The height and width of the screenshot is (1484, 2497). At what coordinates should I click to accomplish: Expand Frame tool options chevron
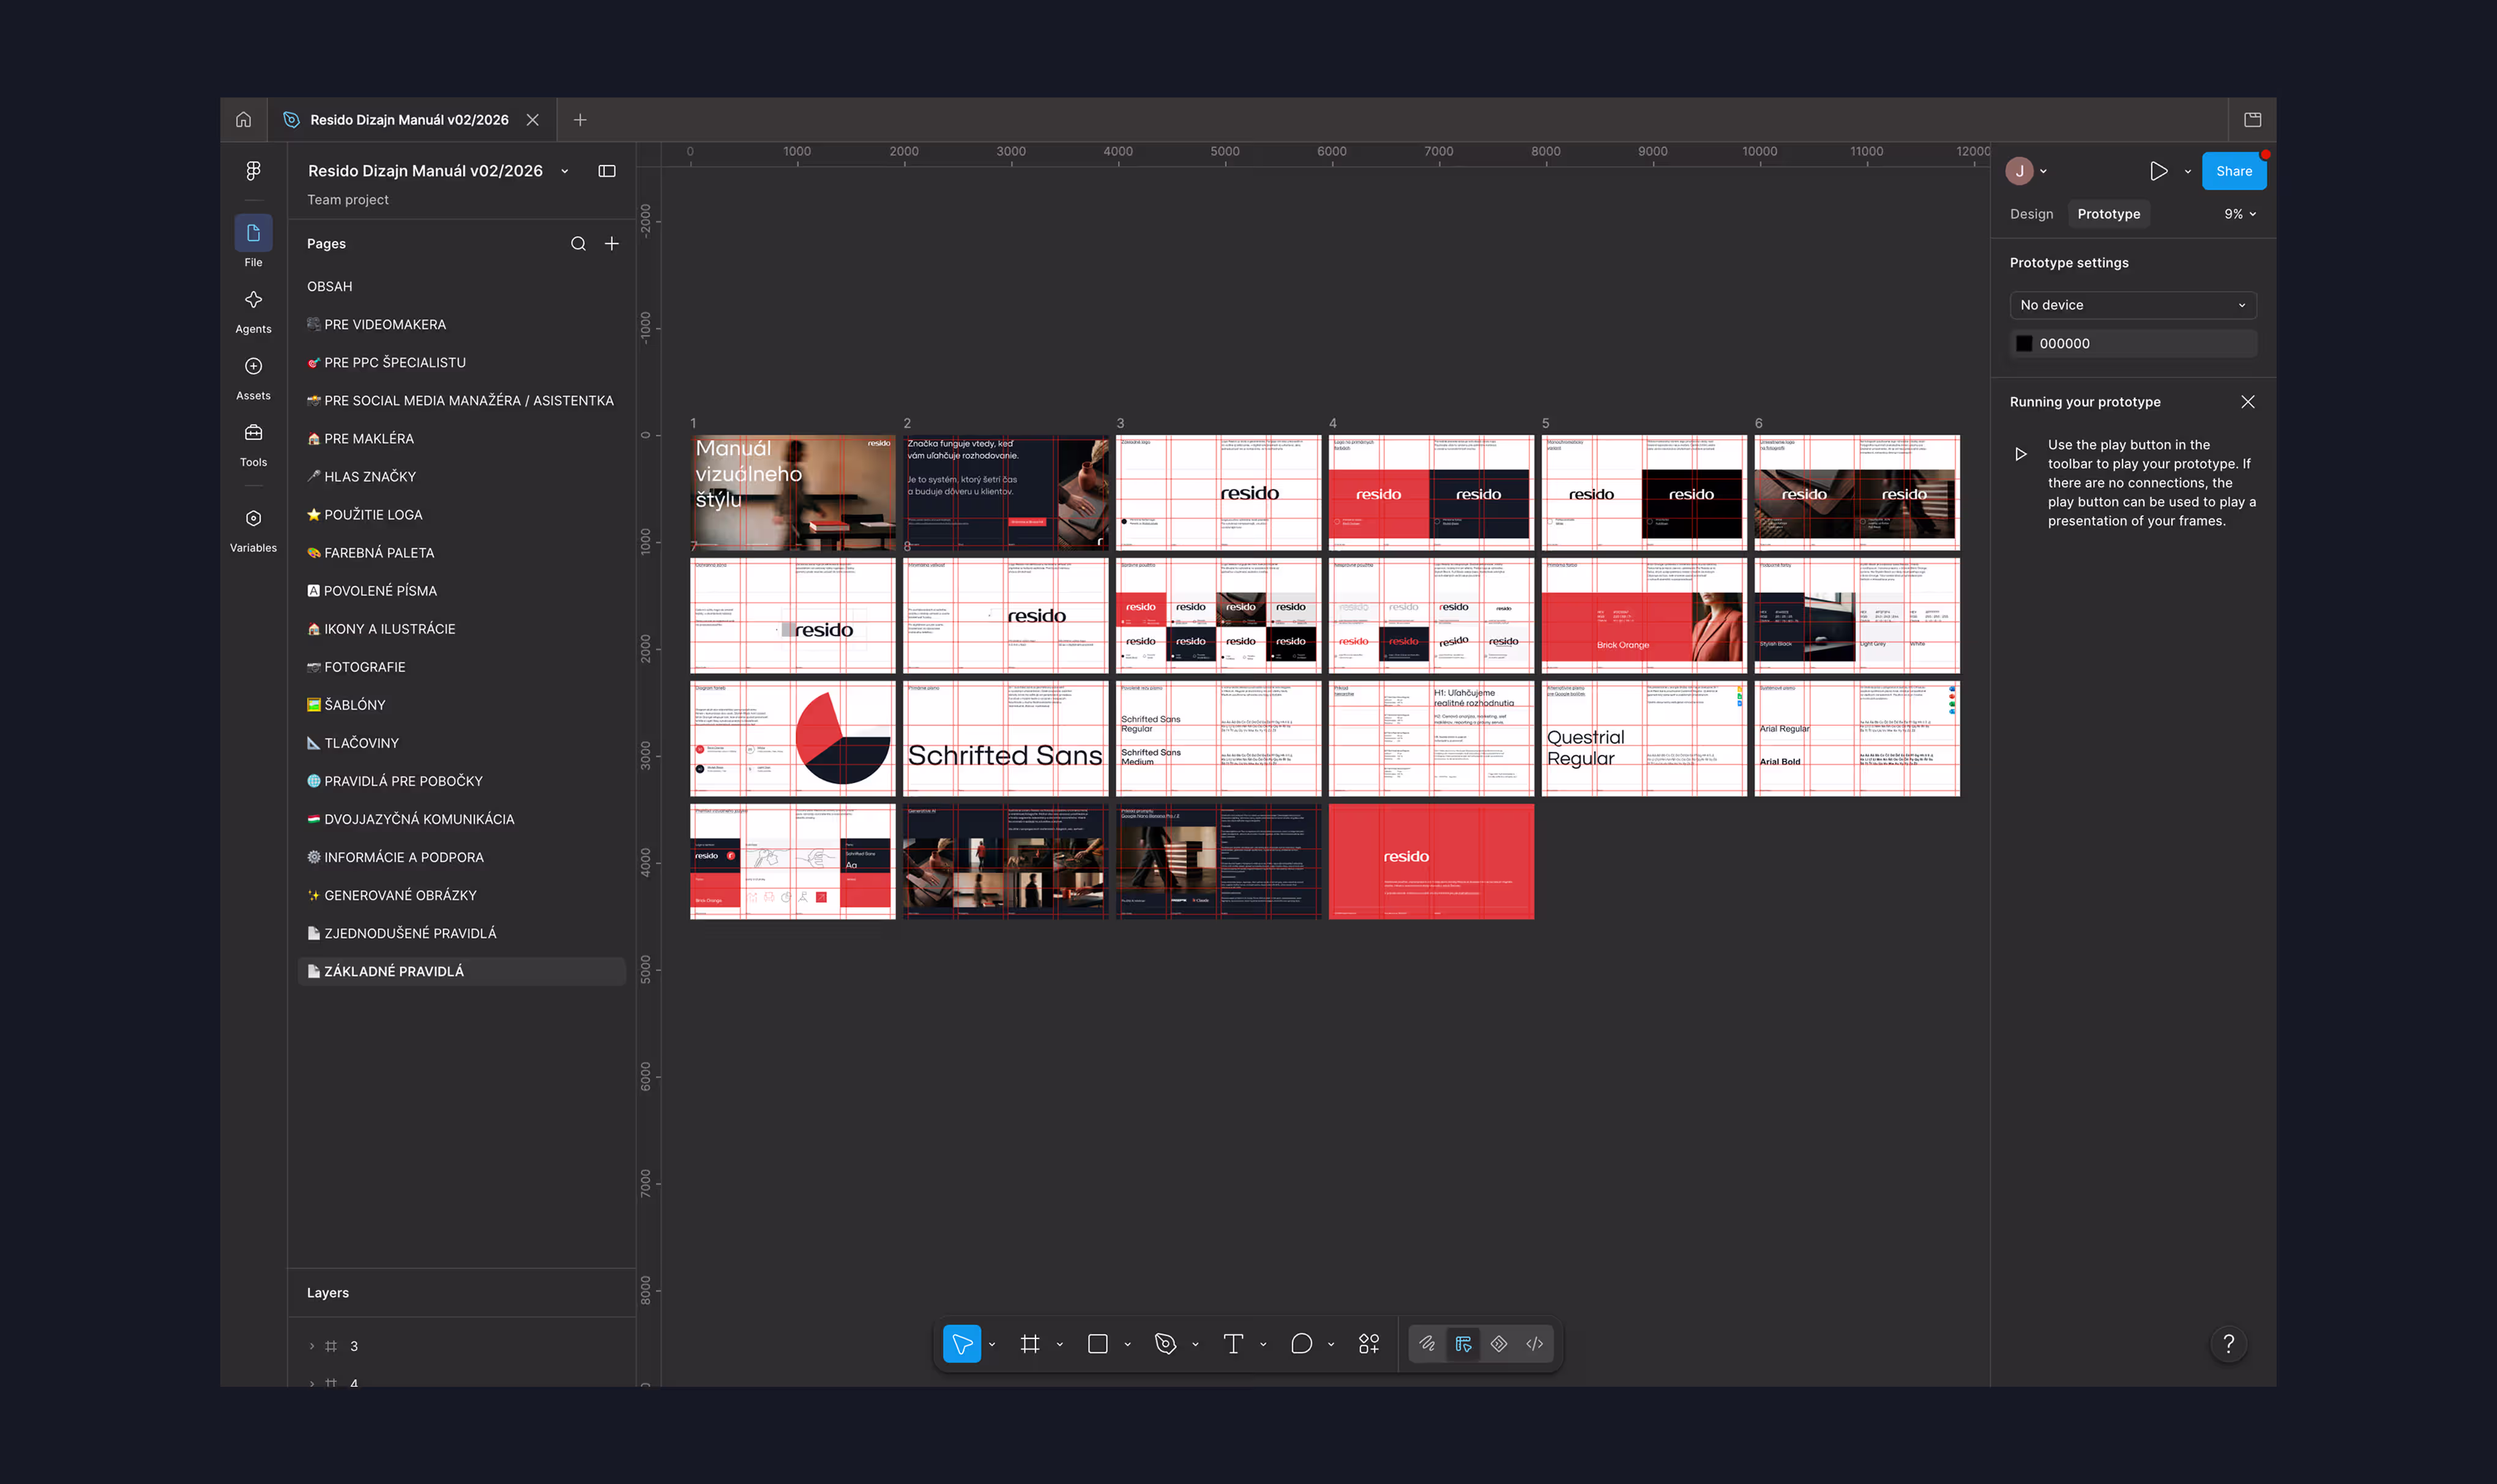tap(1059, 1345)
